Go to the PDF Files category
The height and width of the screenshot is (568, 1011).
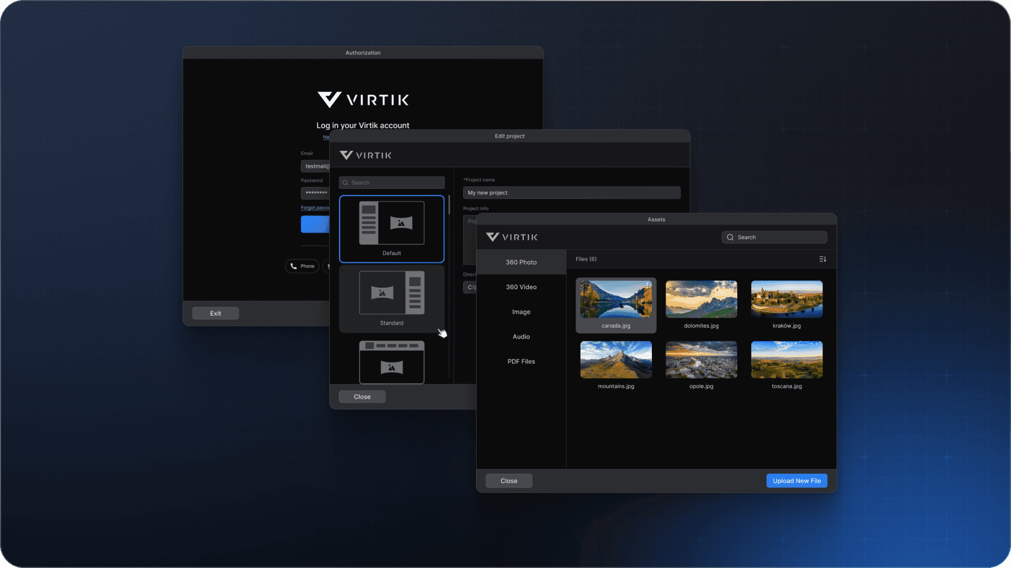point(521,361)
